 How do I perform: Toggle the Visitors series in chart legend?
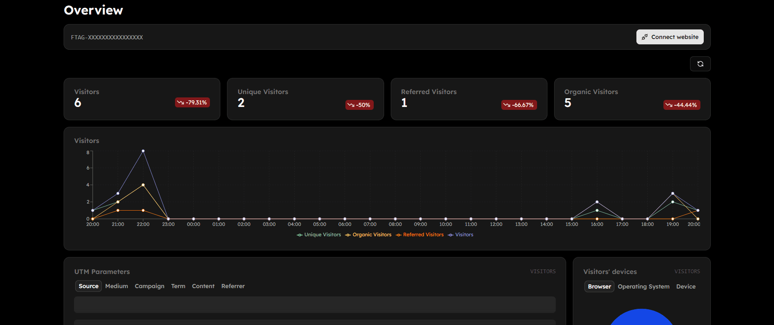tap(461, 235)
